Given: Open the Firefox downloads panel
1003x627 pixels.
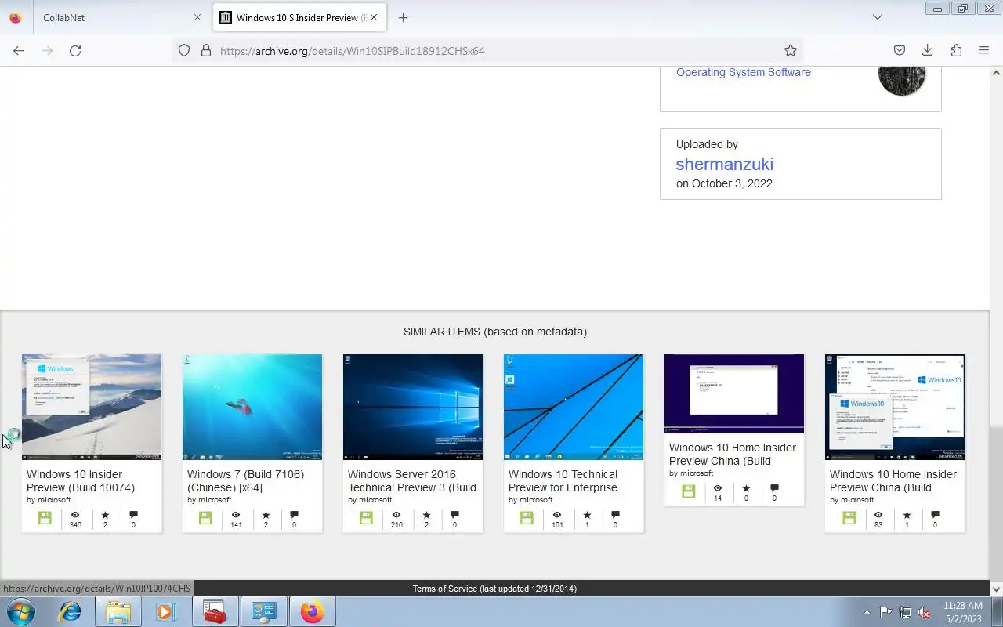Looking at the screenshot, I should [928, 50].
